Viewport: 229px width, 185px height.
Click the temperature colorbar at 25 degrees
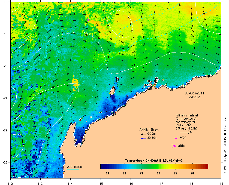[x=175, y=166]
